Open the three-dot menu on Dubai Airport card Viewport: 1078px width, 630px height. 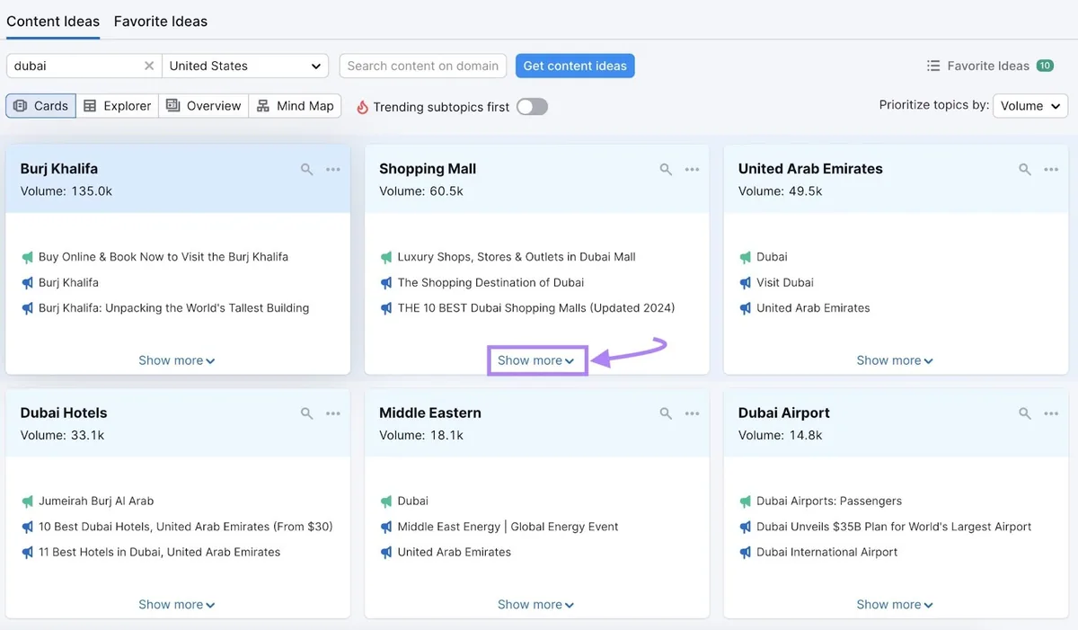1051,413
